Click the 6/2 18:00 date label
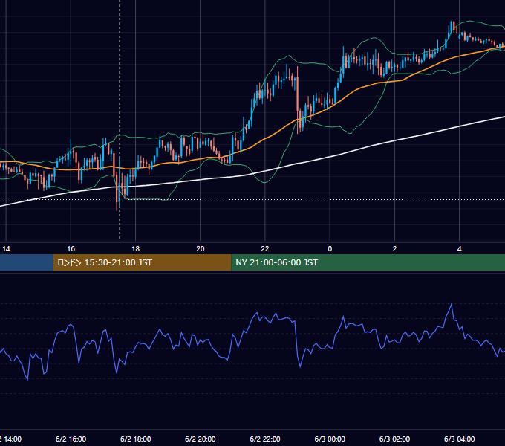The width and height of the screenshot is (505, 446). [136, 439]
